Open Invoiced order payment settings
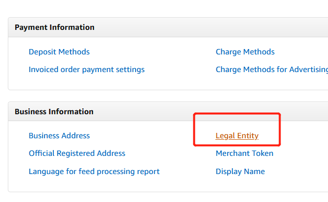Screen dimensions: 328x202 click(x=87, y=70)
